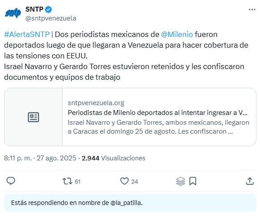Click the reply speech bubble icon

tap(11, 181)
